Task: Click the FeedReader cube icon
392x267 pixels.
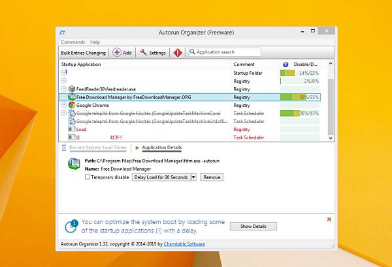Action: pyautogui.click(x=72, y=89)
